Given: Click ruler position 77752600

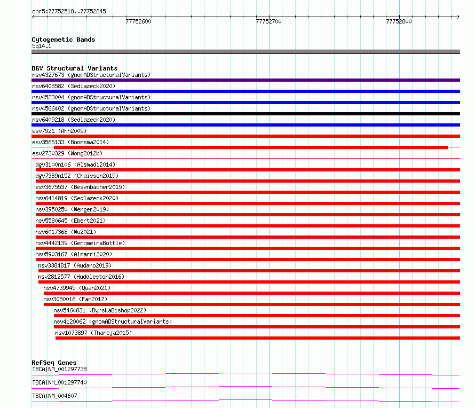Looking at the screenshot, I should pos(138,21).
